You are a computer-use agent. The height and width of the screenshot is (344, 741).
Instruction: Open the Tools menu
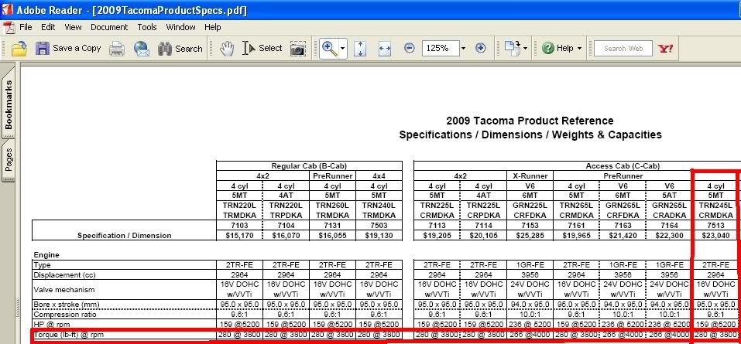tap(147, 27)
